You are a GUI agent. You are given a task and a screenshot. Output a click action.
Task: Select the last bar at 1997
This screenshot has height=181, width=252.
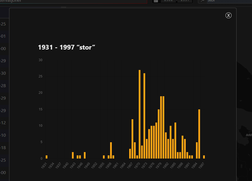tap(204, 157)
